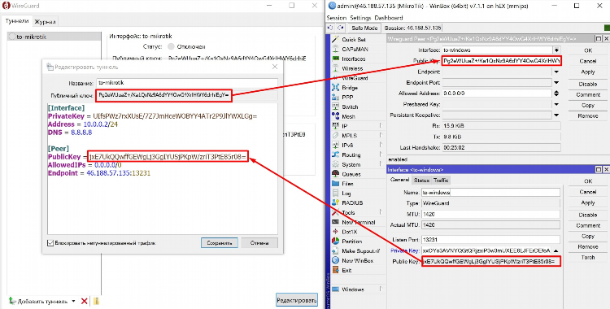
Task: Expand Endpoint field arrow in Peer window
Action: tap(556, 72)
